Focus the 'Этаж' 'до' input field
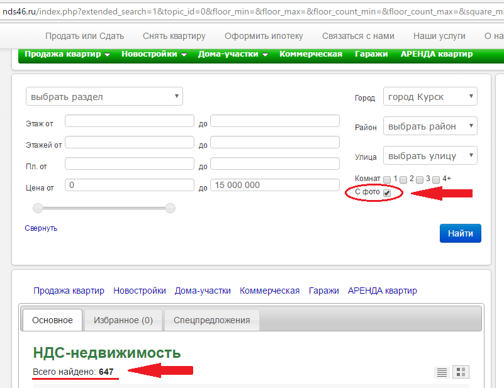 pyautogui.click(x=275, y=121)
